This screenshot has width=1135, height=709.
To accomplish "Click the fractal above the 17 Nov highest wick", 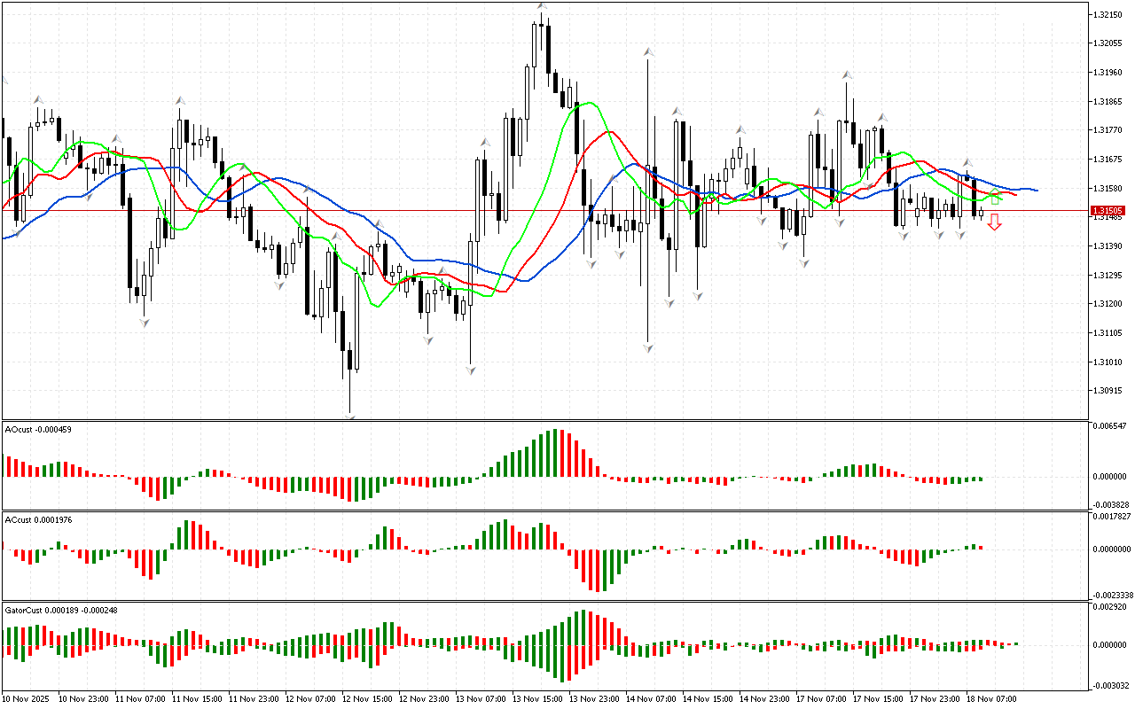I will point(848,75).
